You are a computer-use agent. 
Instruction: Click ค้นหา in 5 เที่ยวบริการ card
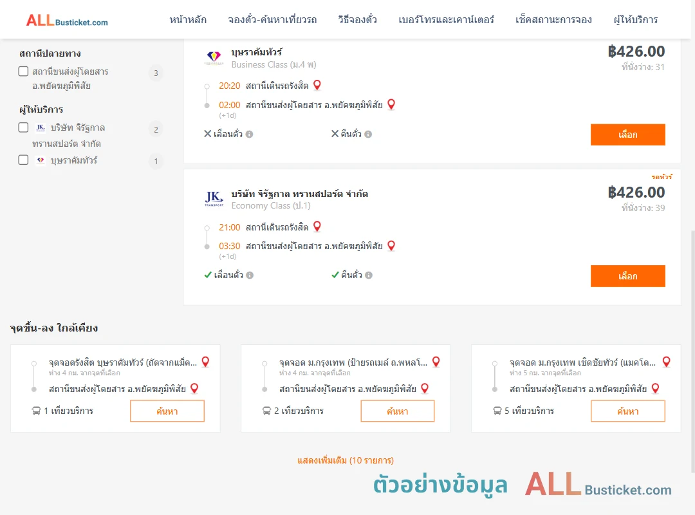click(x=627, y=411)
